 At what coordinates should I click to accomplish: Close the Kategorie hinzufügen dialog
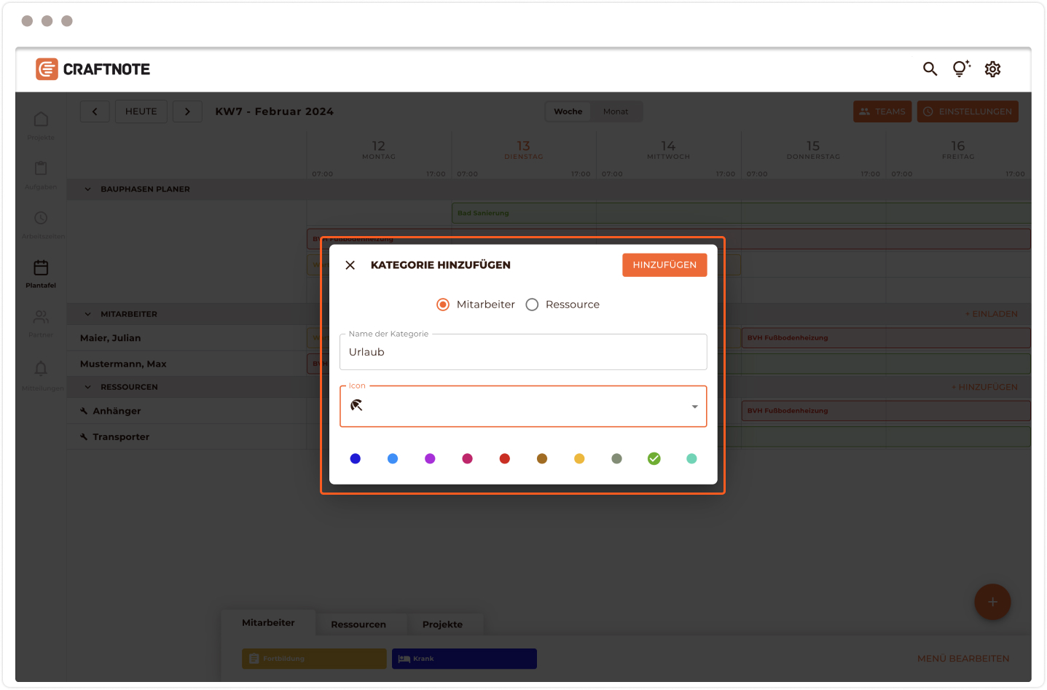(x=350, y=265)
